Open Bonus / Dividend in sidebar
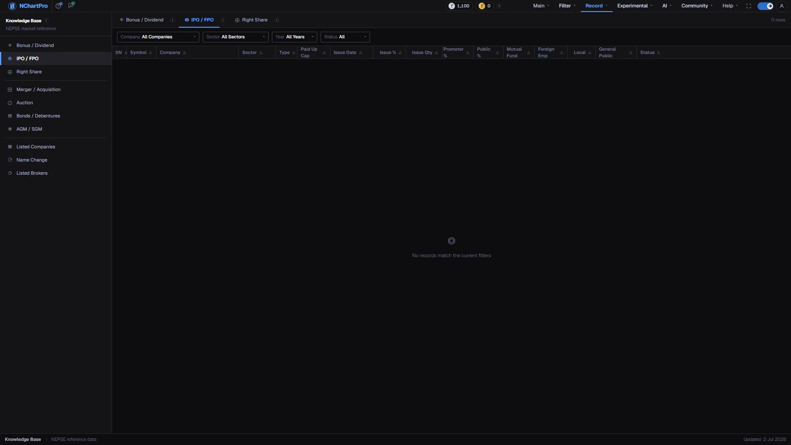The width and height of the screenshot is (791, 445). [x=56, y=45]
